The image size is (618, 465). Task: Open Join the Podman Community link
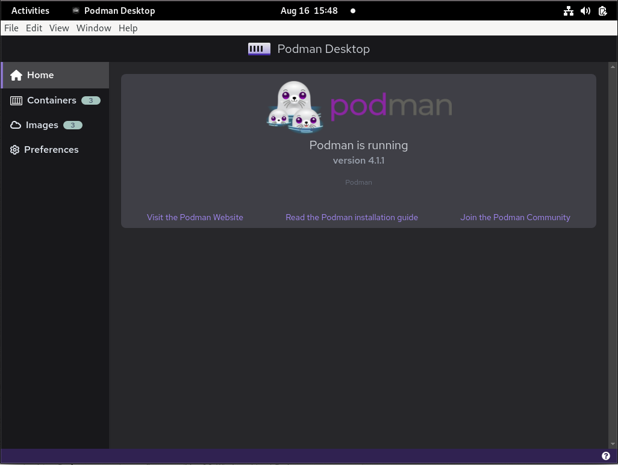pyautogui.click(x=515, y=217)
